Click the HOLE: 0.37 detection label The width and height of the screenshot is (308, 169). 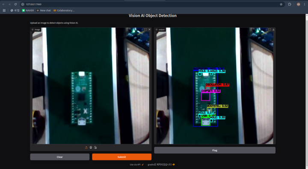coord(206,113)
